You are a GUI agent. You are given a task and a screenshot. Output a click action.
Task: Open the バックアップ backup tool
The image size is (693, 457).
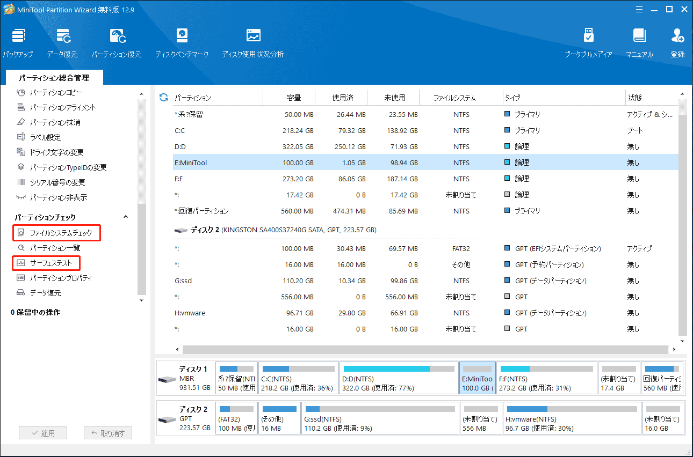click(18, 43)
